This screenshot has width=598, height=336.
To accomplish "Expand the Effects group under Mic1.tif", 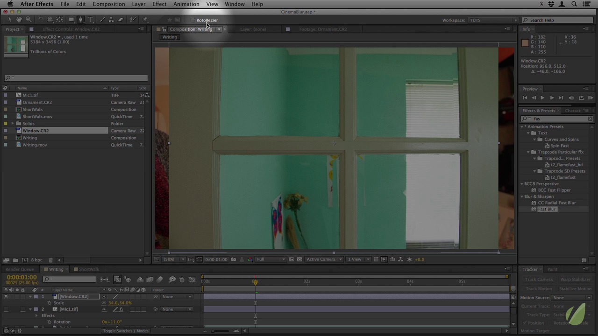I will [36, 315].
